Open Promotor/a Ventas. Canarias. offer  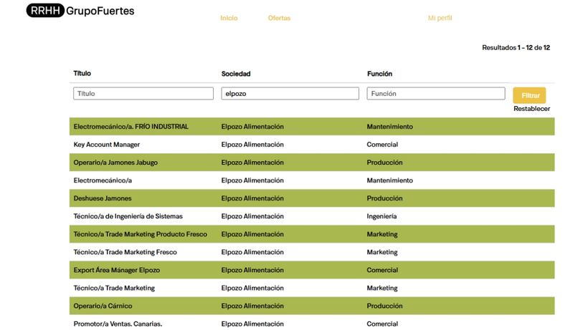(118, 324)
